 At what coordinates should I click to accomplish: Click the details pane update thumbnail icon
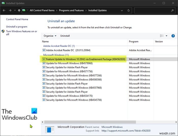coord(50,130)
